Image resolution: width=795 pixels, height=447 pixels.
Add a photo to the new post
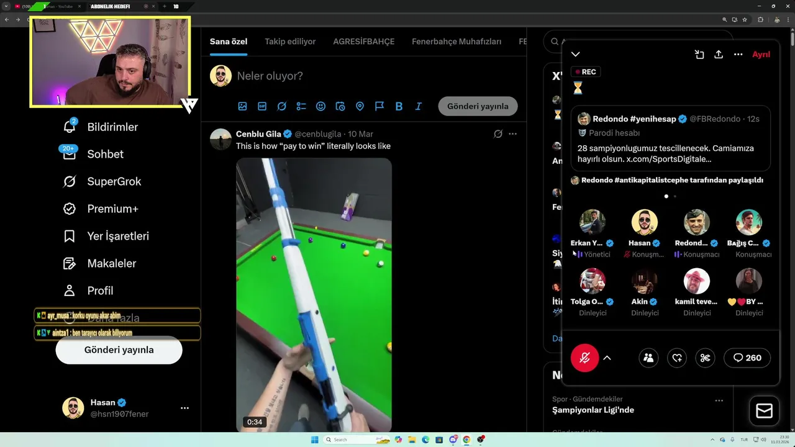(242, 106)
